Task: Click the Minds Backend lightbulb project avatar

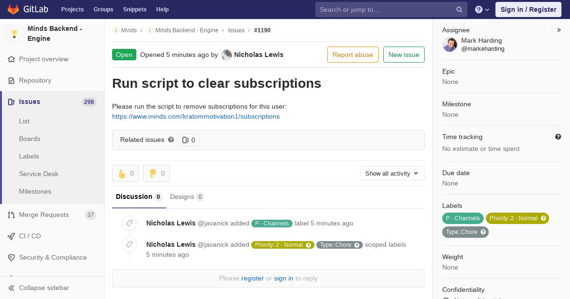Action: point(14,34)
